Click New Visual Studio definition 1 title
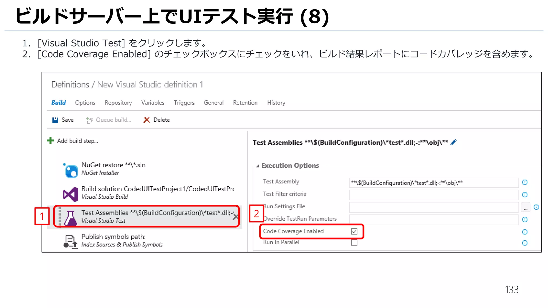 (150, 84)
